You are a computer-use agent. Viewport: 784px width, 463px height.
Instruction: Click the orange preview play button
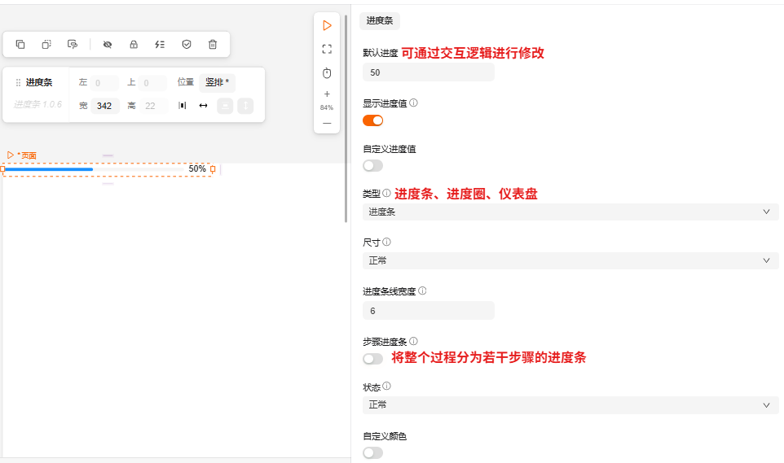pos(327,25)
